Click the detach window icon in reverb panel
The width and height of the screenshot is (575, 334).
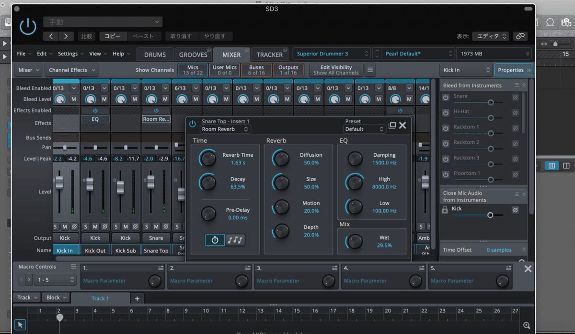point(392,125)
